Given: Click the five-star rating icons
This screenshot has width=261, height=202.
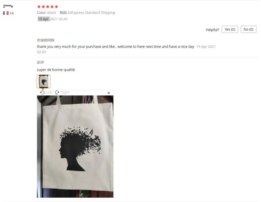Looking at the screenshot, I should pyautogui.click(x=48, y=7).
